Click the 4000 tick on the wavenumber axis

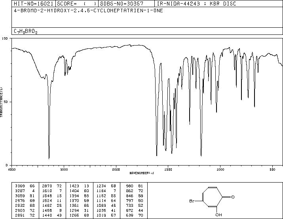click(12, 169)
